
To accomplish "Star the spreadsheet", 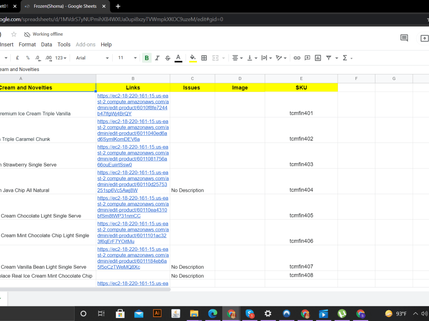I will point(14,34).
